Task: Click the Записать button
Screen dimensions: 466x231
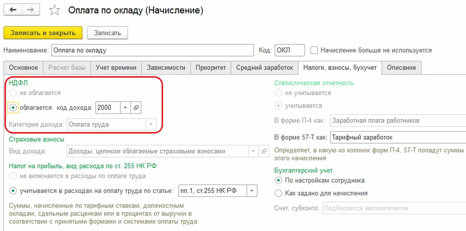Action: (x=108, y=33)
